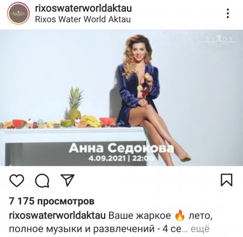View the 7 175 просмотров viewers count
Image resolution: width=243 pixels, height=237 pixels.
[x=52, y=201]
